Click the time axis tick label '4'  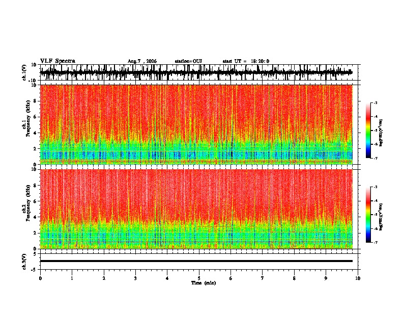tap(167, 278)
